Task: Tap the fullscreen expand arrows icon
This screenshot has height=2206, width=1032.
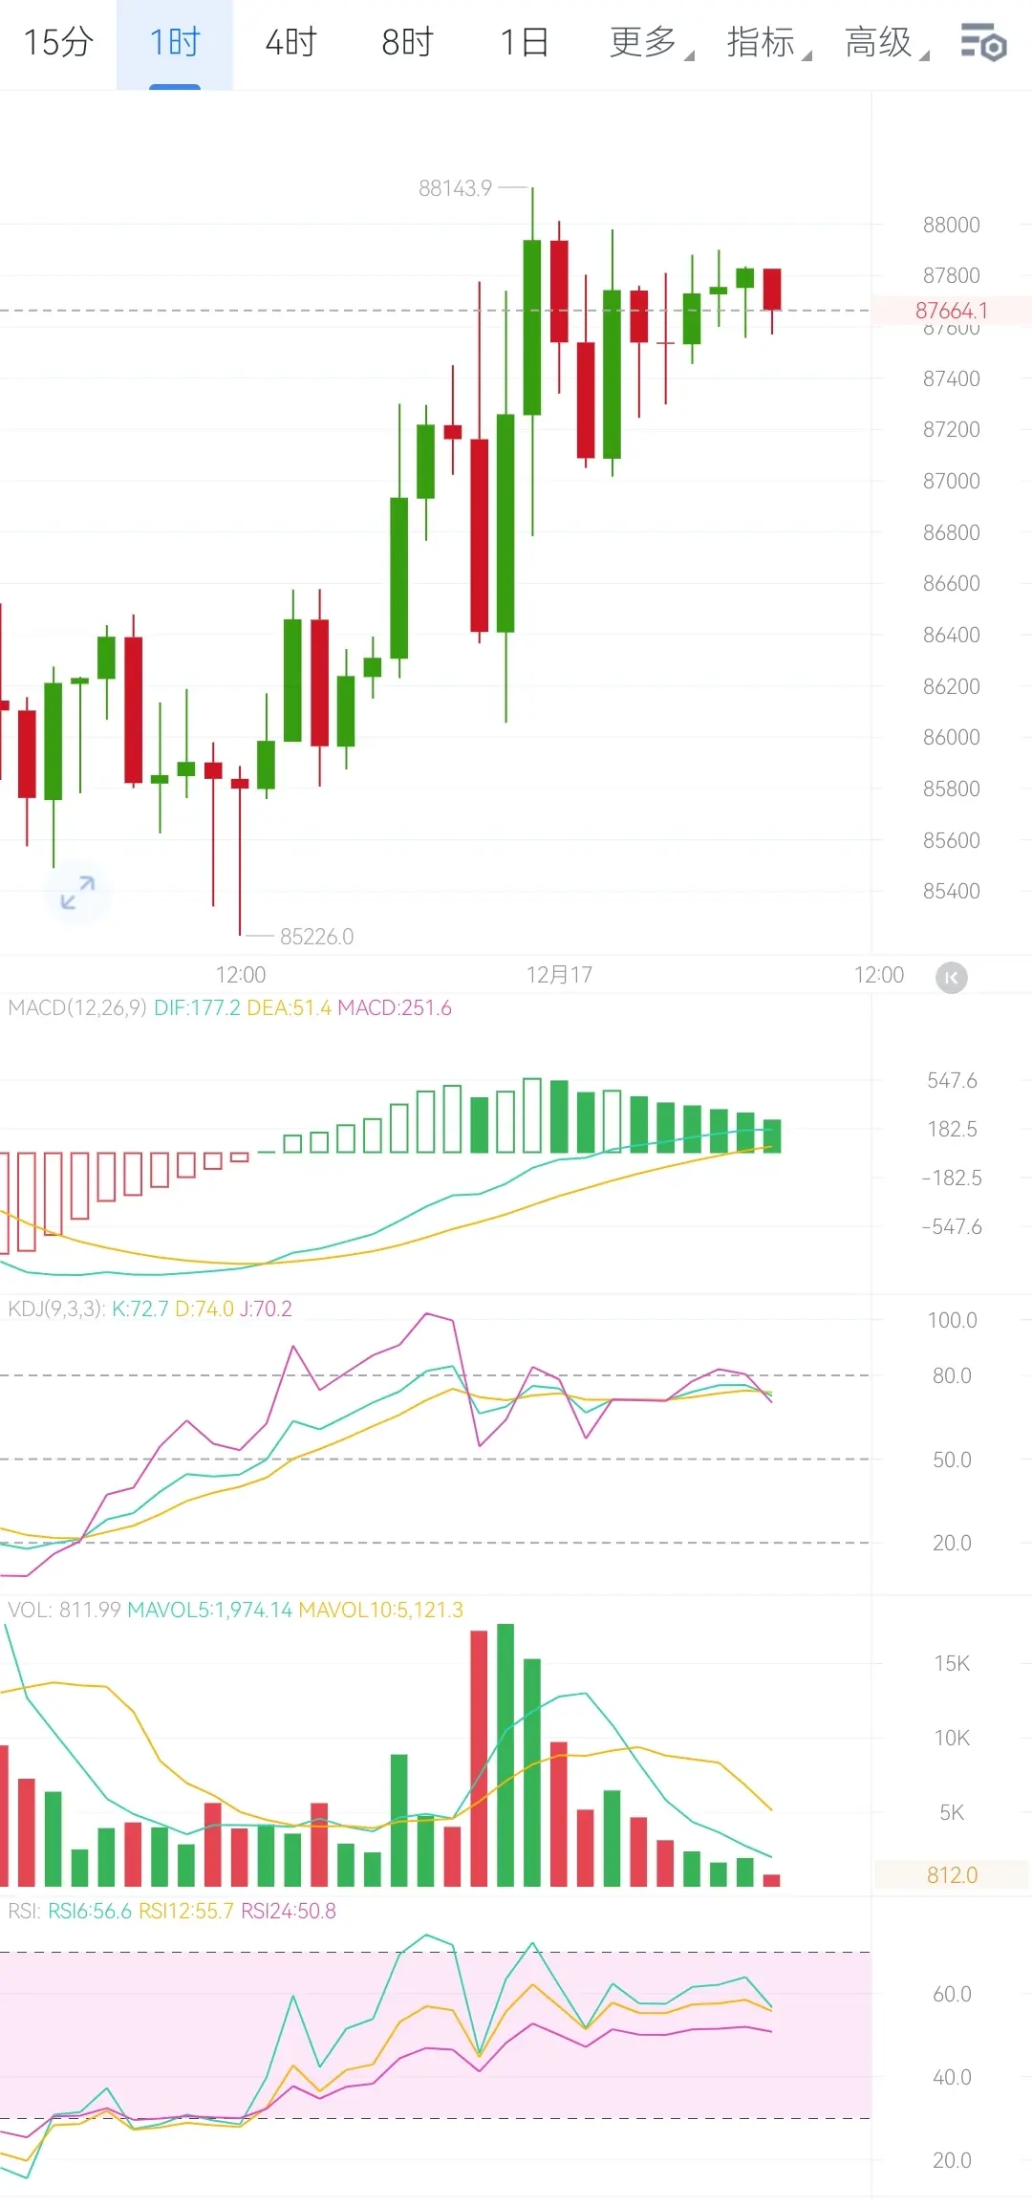Action: coord(77,893)
